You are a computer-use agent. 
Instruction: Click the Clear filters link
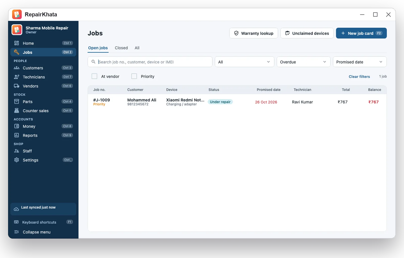point(359,77)
